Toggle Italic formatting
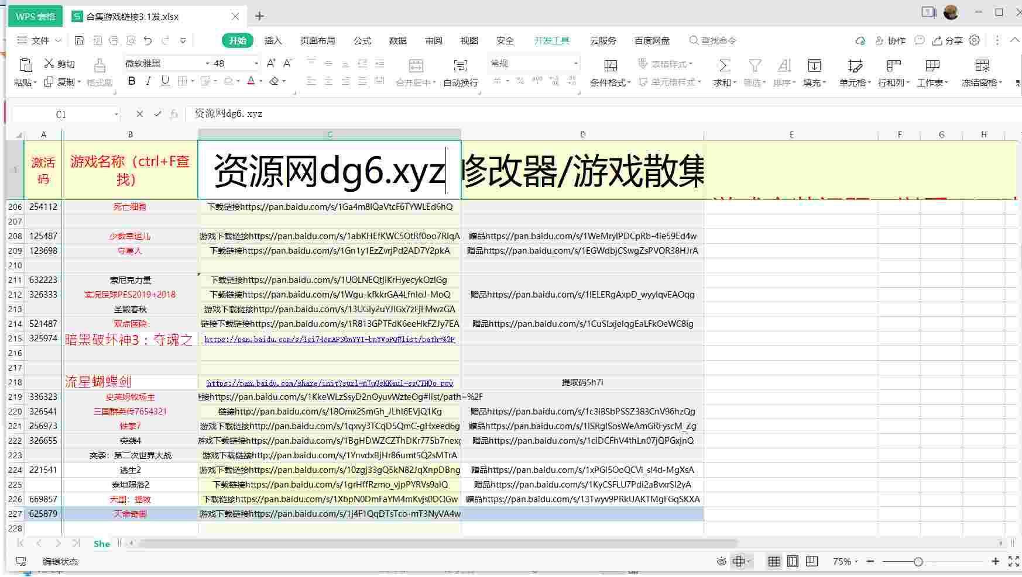The width and height of the screenshot is (1022, 577). click(x=148, y=81)
